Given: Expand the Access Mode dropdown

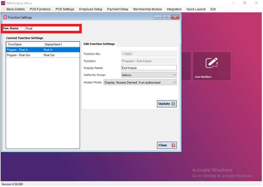Looking at the screenshot, I should pyautogui.click(x=175, y=82).
